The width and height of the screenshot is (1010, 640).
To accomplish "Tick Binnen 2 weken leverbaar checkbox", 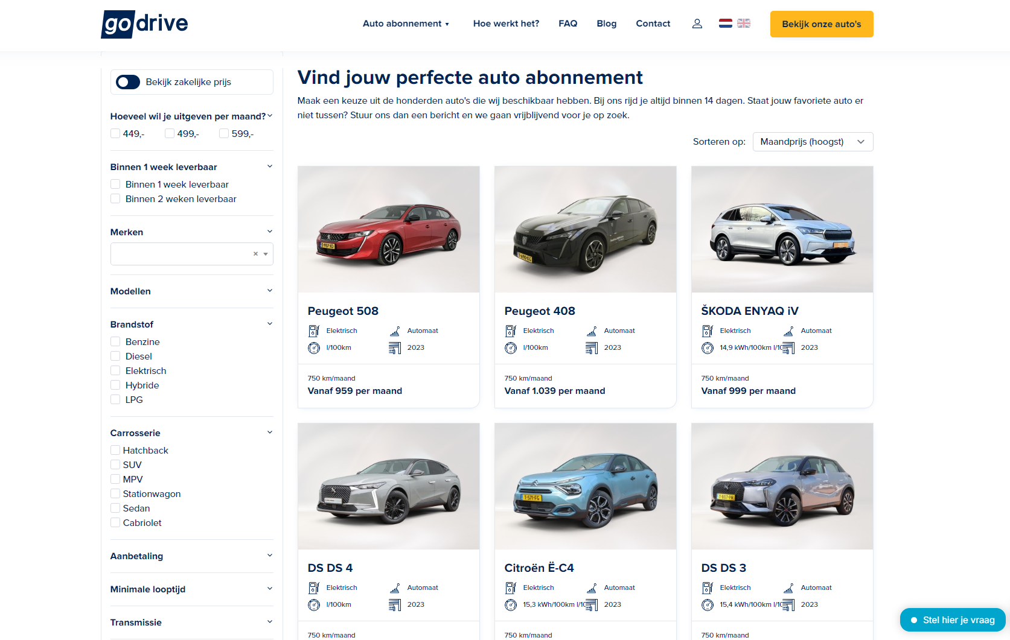I will tap(115, 198).
